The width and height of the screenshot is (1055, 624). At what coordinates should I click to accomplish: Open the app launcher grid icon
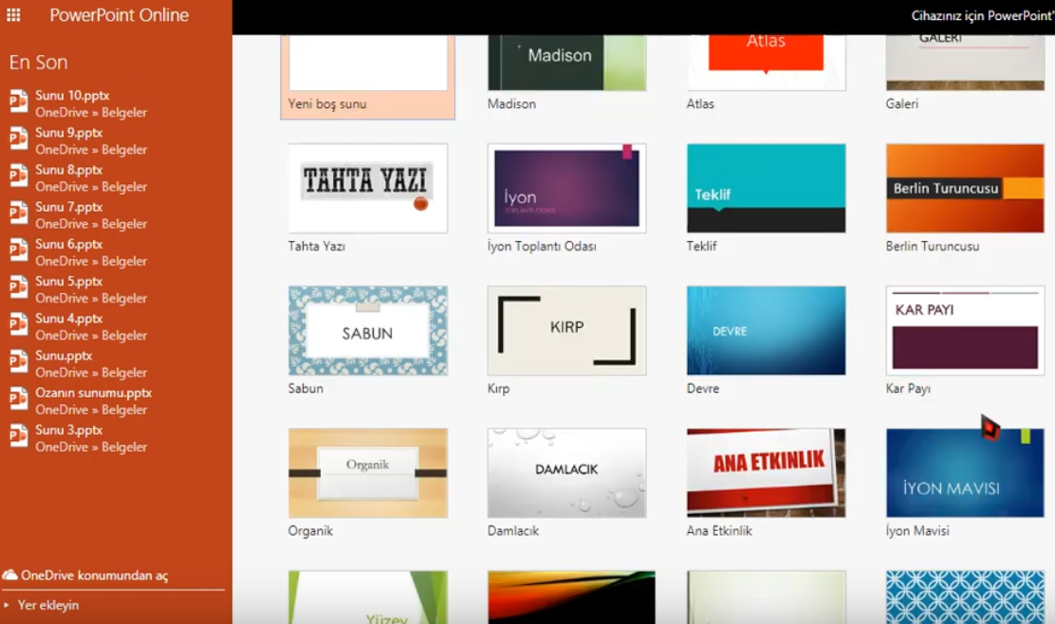[x=13, y=15]
